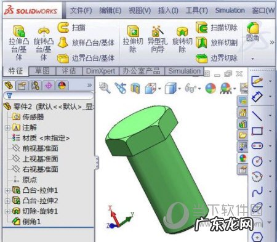Open the Design Library task pane tab
The image size is (277, 242).
pyautogui.click(x=243, y=124)
